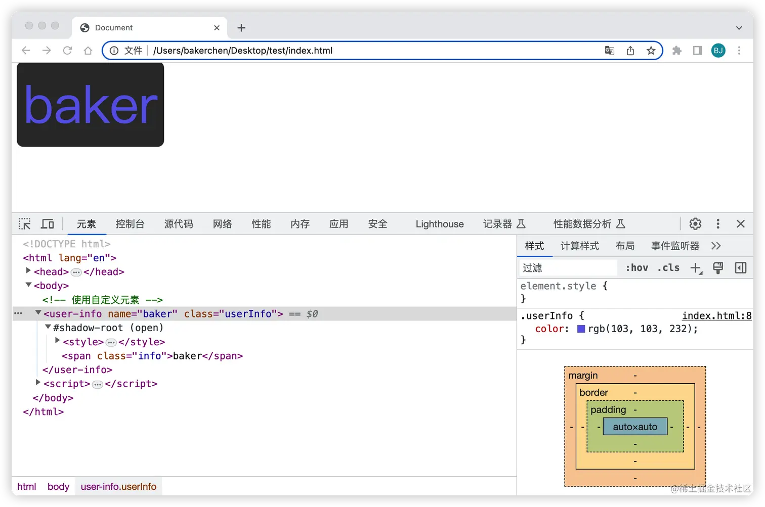This screenshot has height=507, width=765.
Task: Open site info icon in address bar
Action: (x=114, y=51)
